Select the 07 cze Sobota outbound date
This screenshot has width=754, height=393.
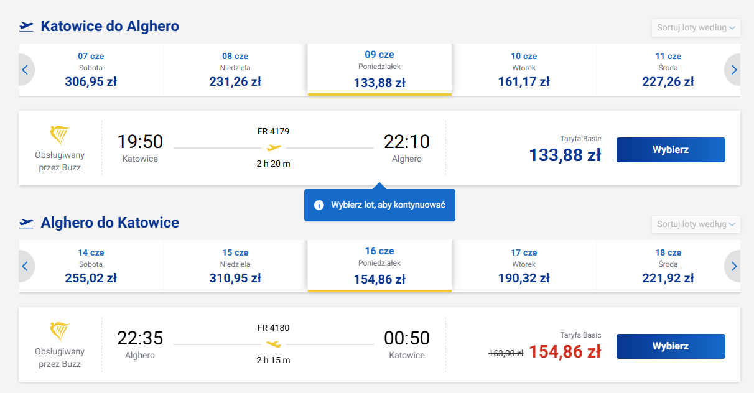91,69
